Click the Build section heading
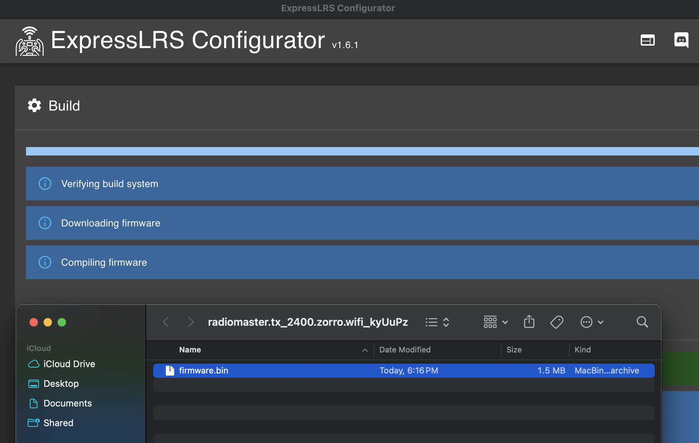The width and height of the screenshot is (699, 443). 64,106
